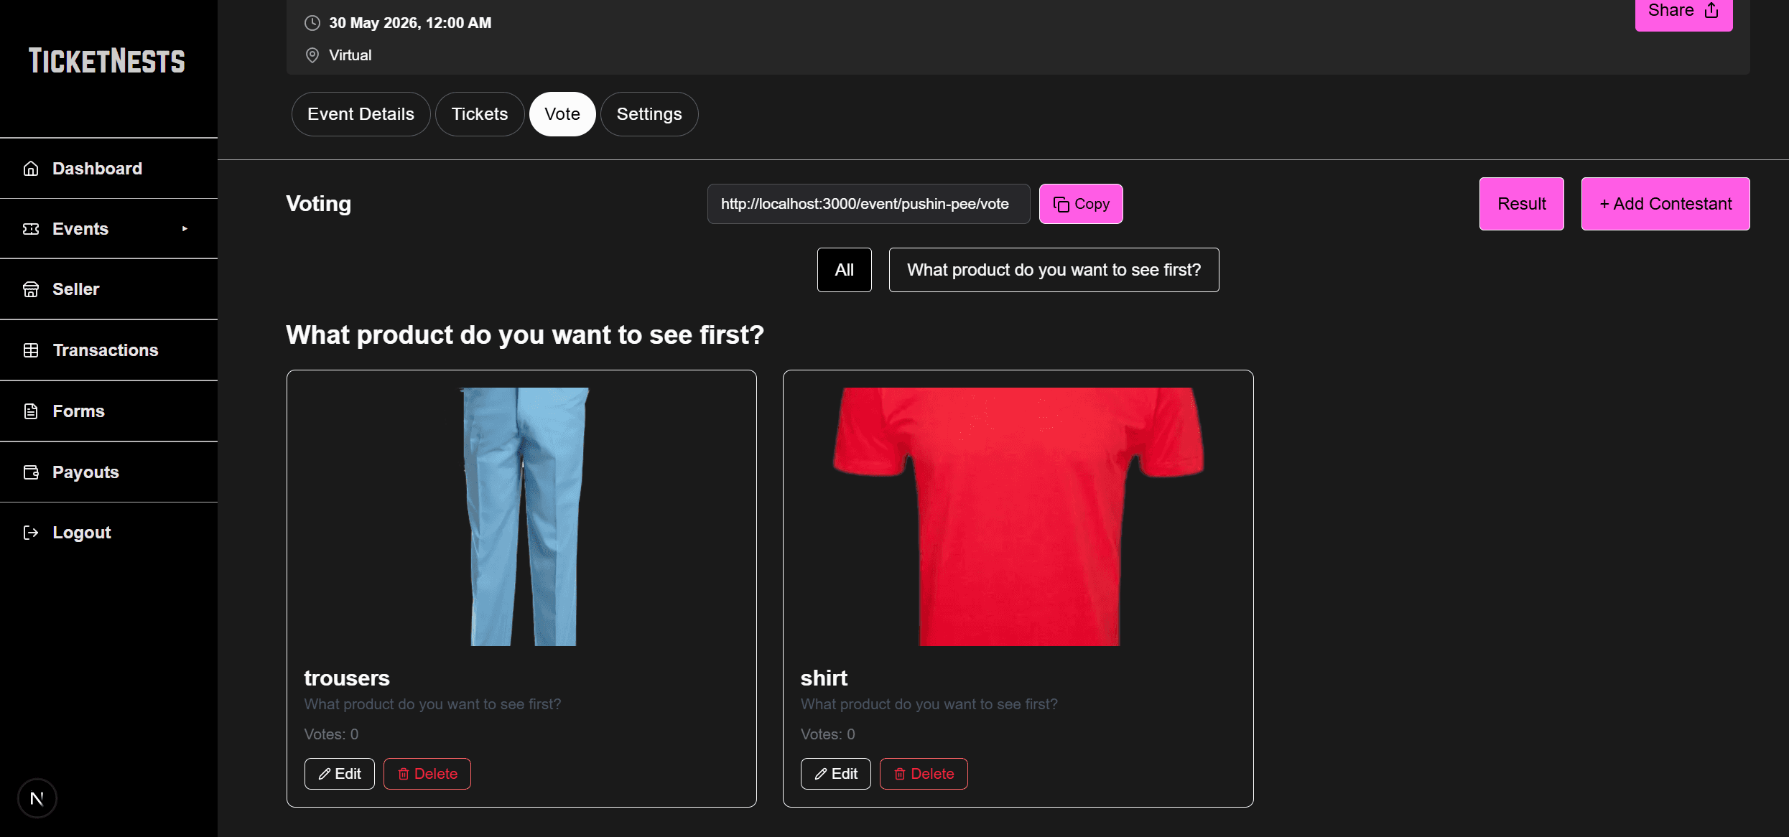Click the Result button
This screenshot has width=1789, height=837.
(1521, 204)
